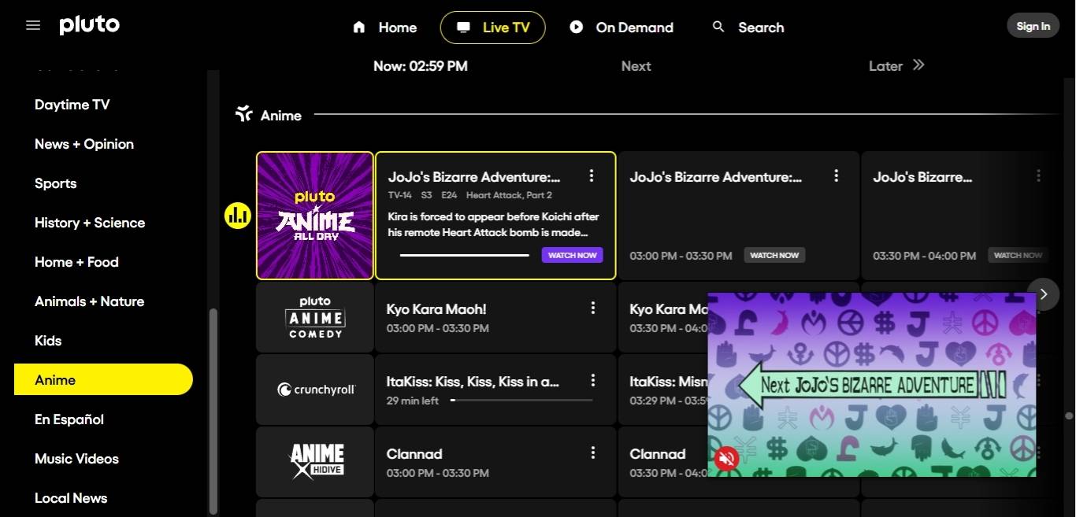
Task: Click the Pluto logo
Action: (x=90, y=25)
